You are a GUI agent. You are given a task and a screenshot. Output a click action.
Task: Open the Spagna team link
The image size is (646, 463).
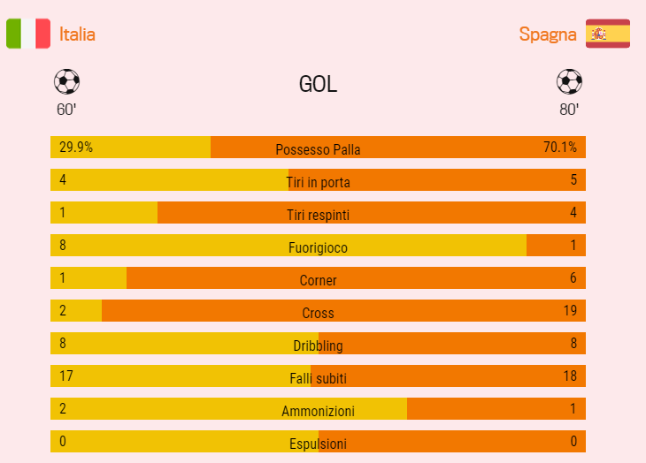(548, 34)
